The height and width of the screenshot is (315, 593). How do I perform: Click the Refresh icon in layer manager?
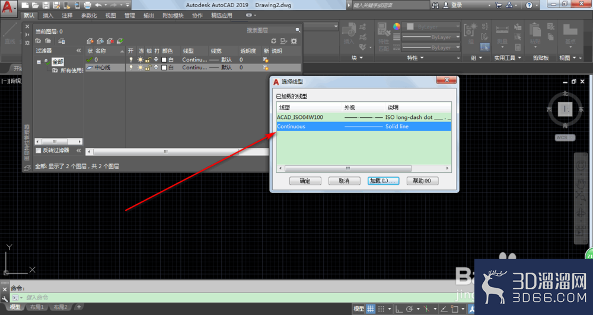coord(273,41)
